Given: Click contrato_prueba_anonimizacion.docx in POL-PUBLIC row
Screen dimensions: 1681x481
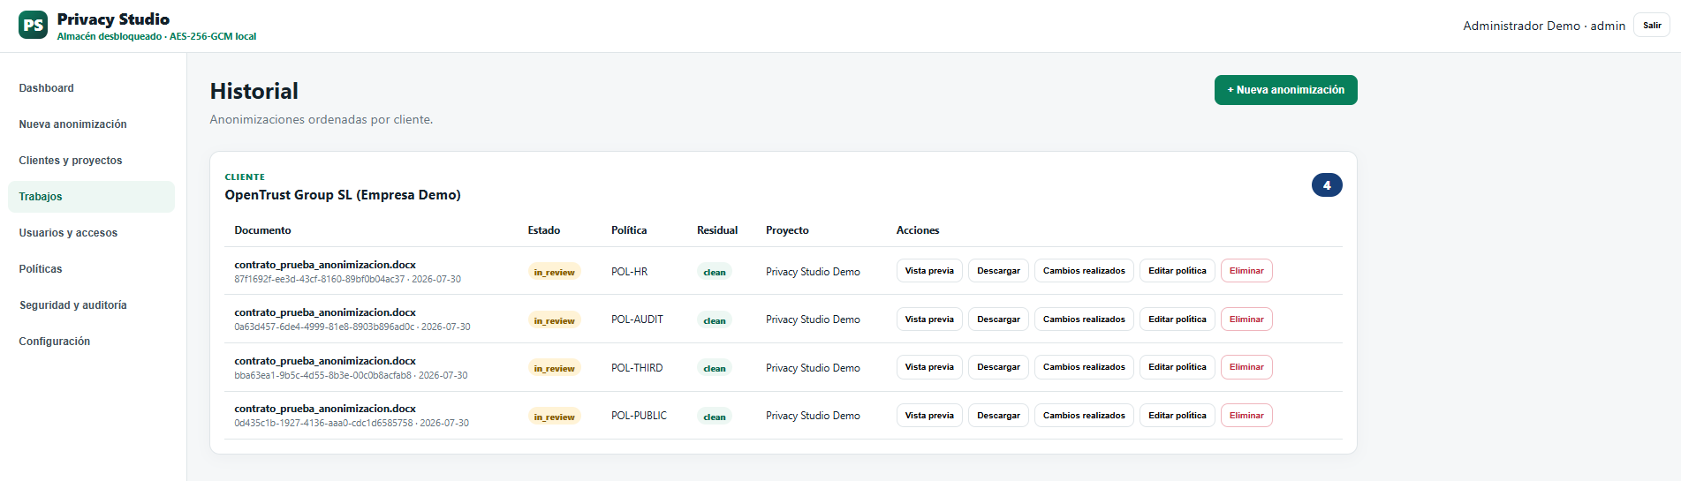Looking at the screenshot, I should pos(325,409).
